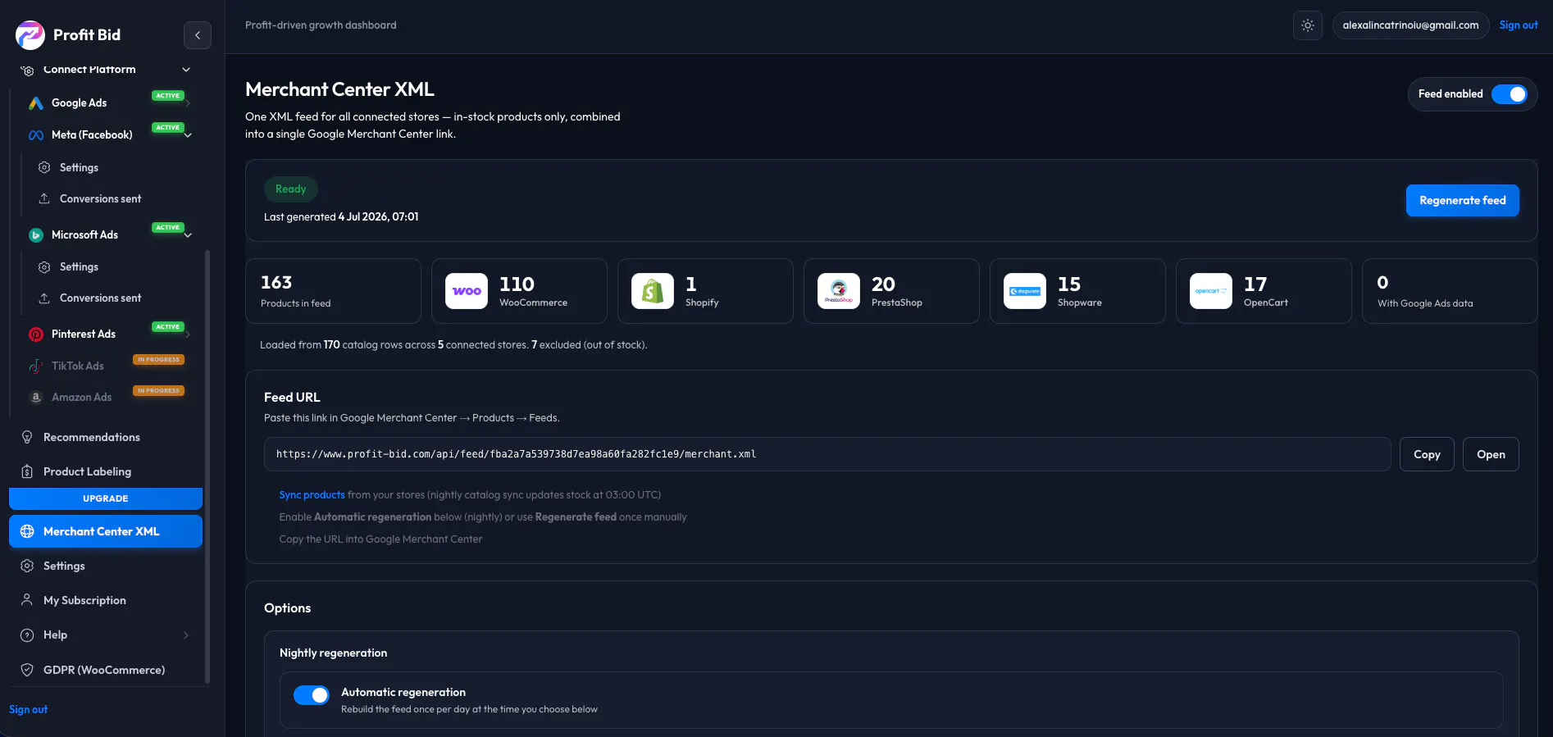Click the Help question mark icon

point(27,635)
